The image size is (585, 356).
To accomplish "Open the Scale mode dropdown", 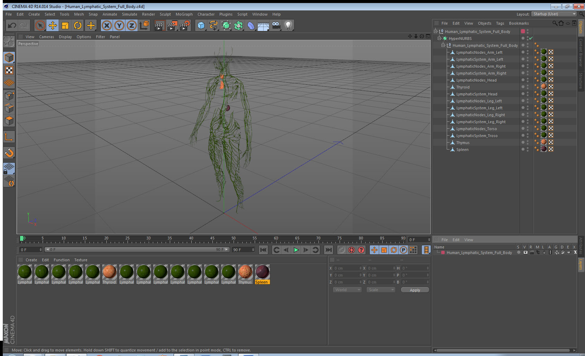I will click(x=381, y=290).
